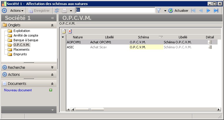Open the Actions dropdown in toolbar
This screenshot has height=120, width=224.
[x=17, y=11]
